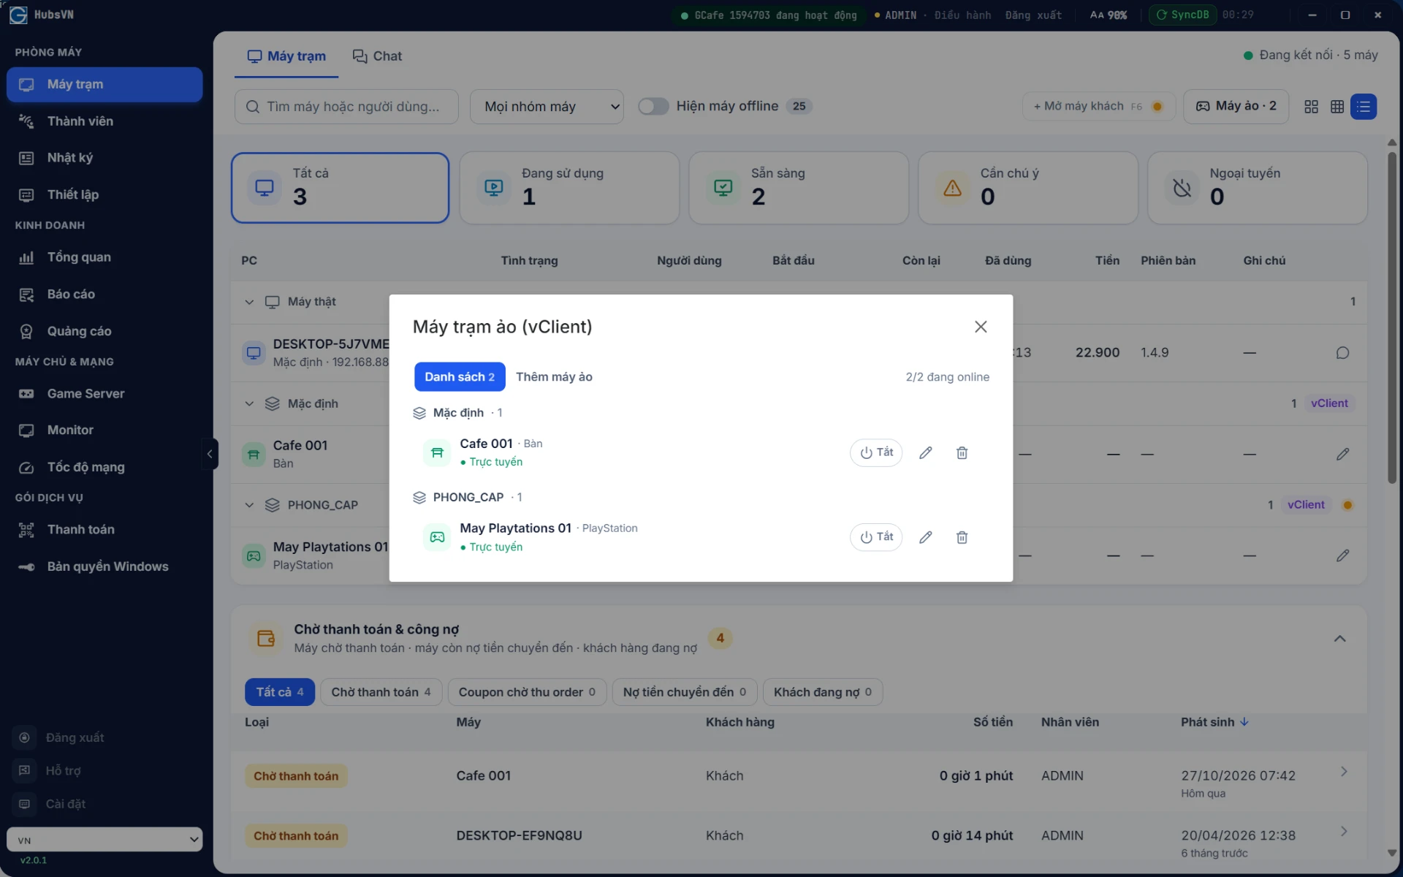Open the Thêm máy ảo tab
1403x877 pixels.
(x=554, y=376)
